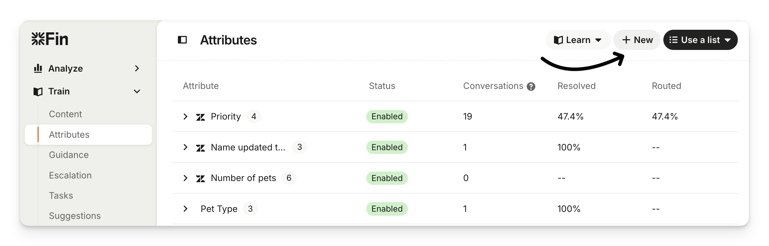Expand the Number of pets row
Viewport: 769px width, 246px height.
coord(185,178)
